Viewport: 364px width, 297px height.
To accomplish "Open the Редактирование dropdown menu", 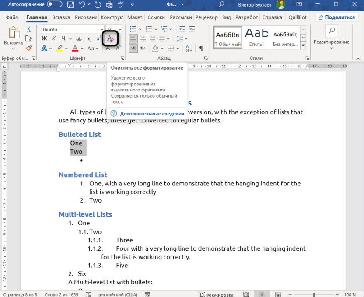I will pos(331,42).
